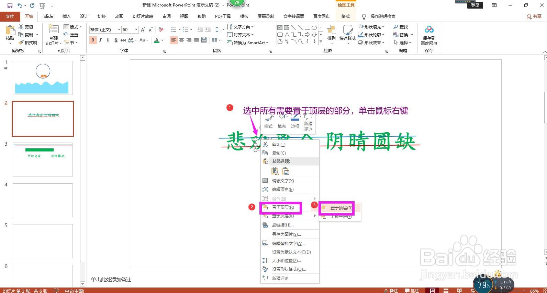
Task: Click the increase indent icon
Action: [x=208, y=29]
